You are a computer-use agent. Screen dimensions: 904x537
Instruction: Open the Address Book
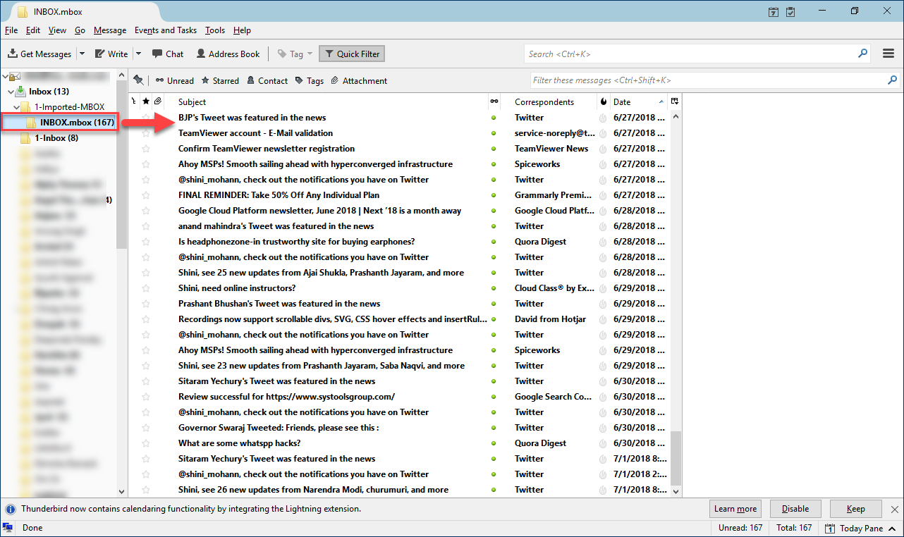pos(228,54)
